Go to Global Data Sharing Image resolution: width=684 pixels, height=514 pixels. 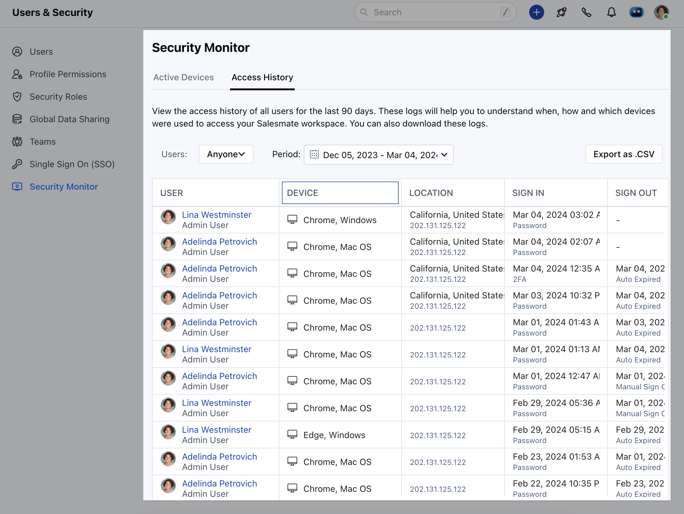(x=69, y=119)
